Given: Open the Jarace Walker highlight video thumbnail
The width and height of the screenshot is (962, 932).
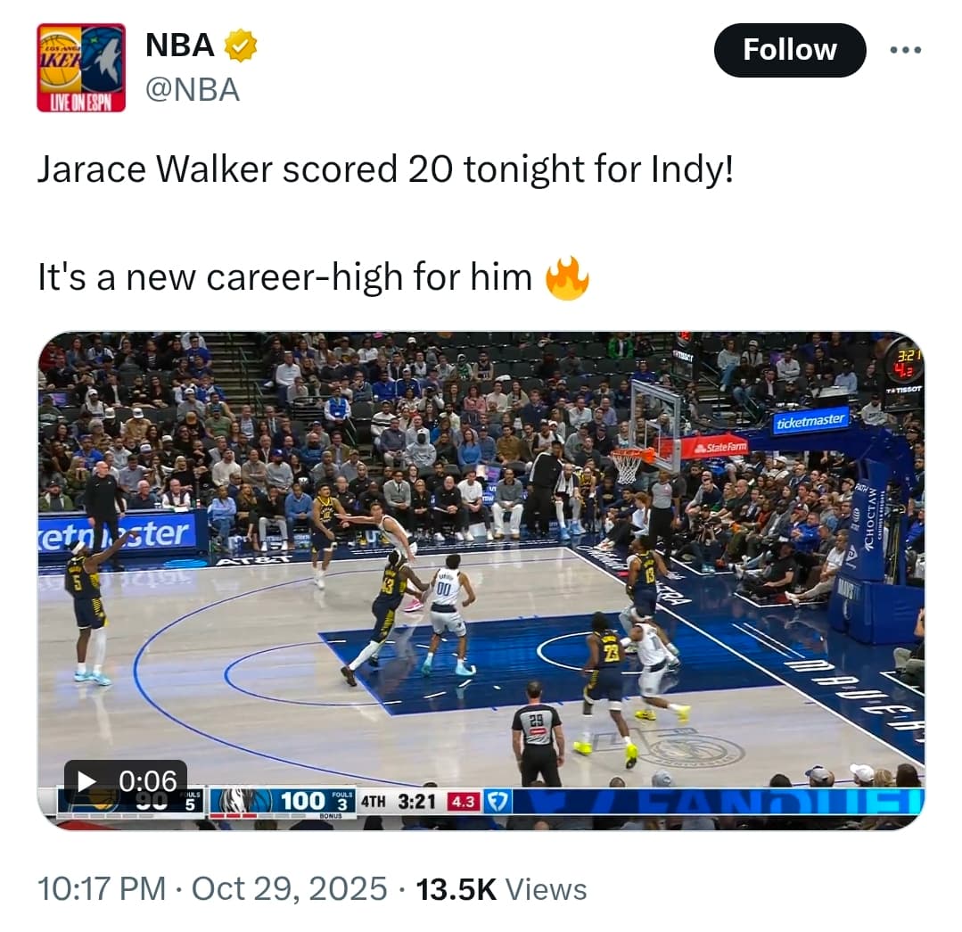Looking at the screenshot, I should [481, 581].
